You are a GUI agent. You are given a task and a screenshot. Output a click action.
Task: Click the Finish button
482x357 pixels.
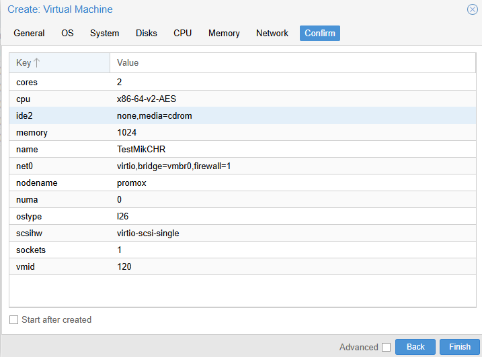click(460, 347)
